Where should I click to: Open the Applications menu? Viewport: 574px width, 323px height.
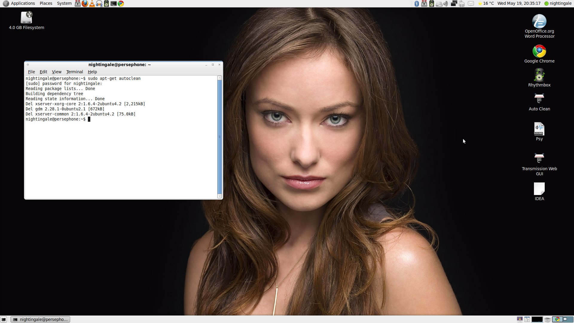[23, 4]
